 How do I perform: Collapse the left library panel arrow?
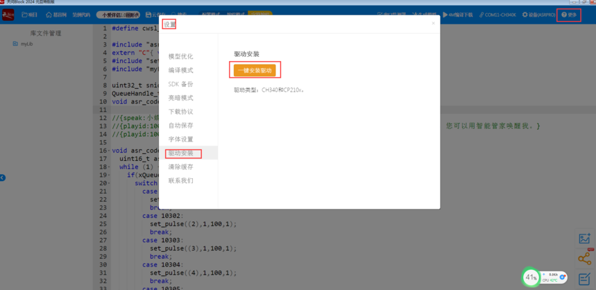[2, 178]
